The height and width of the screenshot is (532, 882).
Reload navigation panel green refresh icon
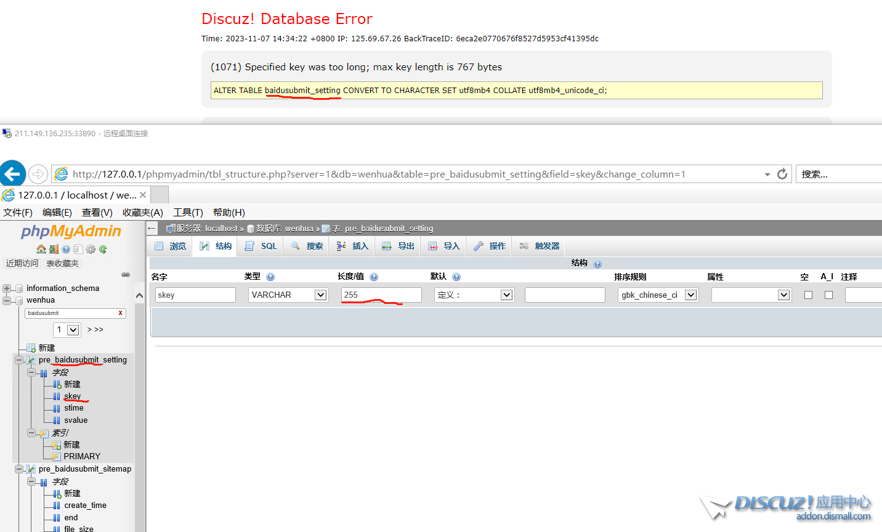tap(103, 249)
